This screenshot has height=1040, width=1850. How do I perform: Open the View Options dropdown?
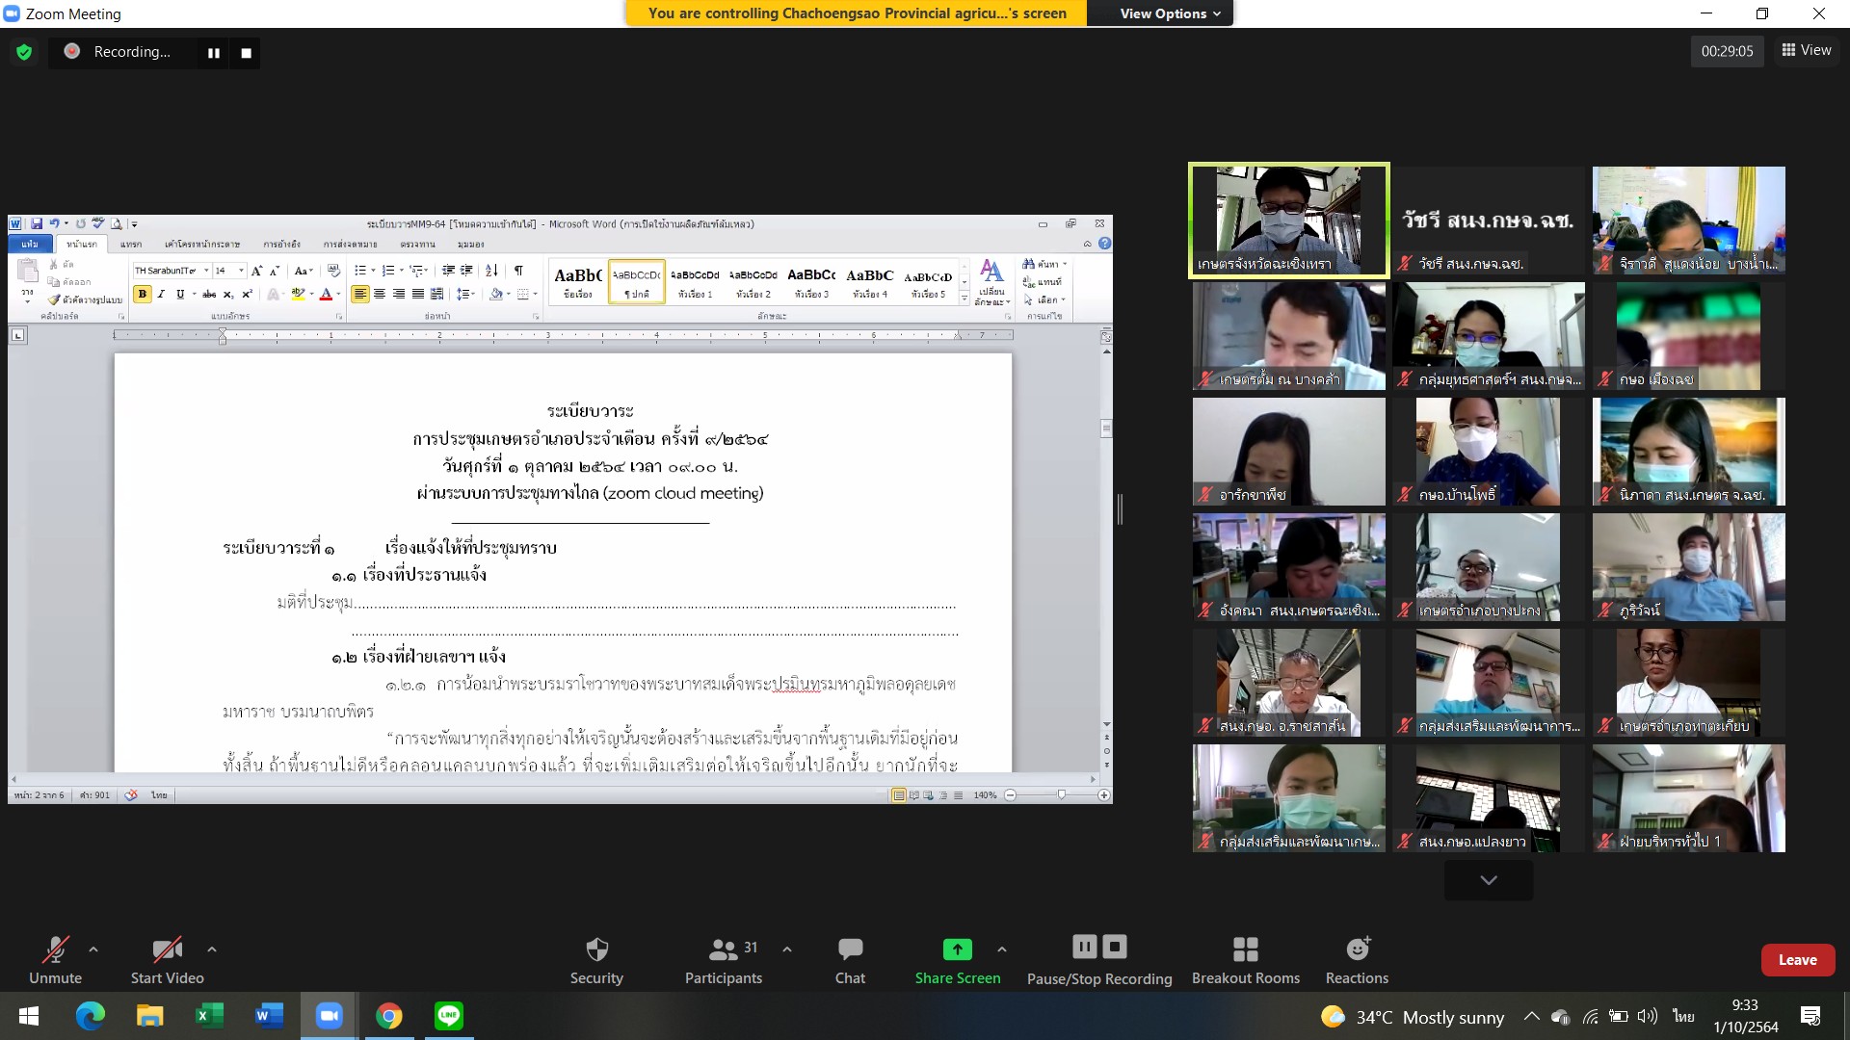click(1170, 13)
